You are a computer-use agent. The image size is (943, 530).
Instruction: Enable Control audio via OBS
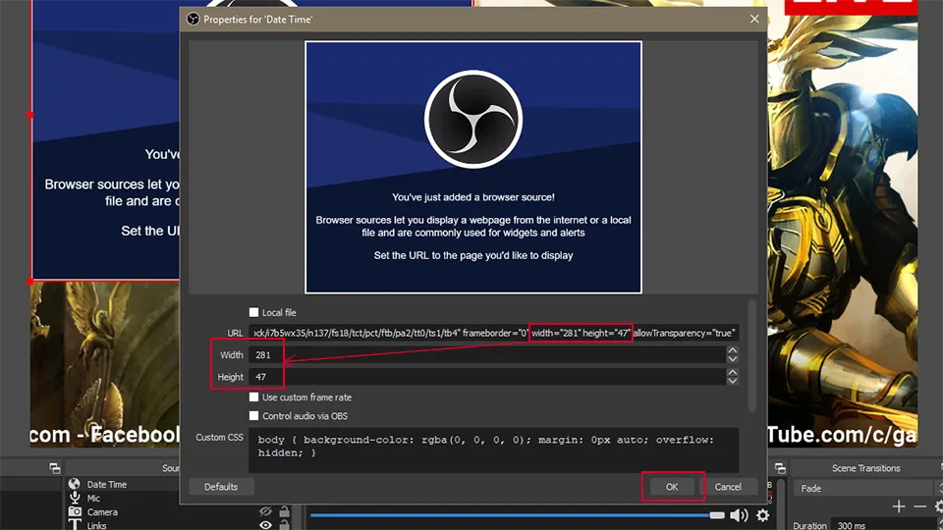click(x=253, y=416)
